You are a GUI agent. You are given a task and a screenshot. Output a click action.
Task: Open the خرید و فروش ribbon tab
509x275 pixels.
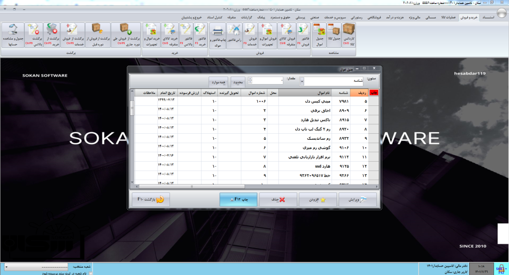coord(469,17)
